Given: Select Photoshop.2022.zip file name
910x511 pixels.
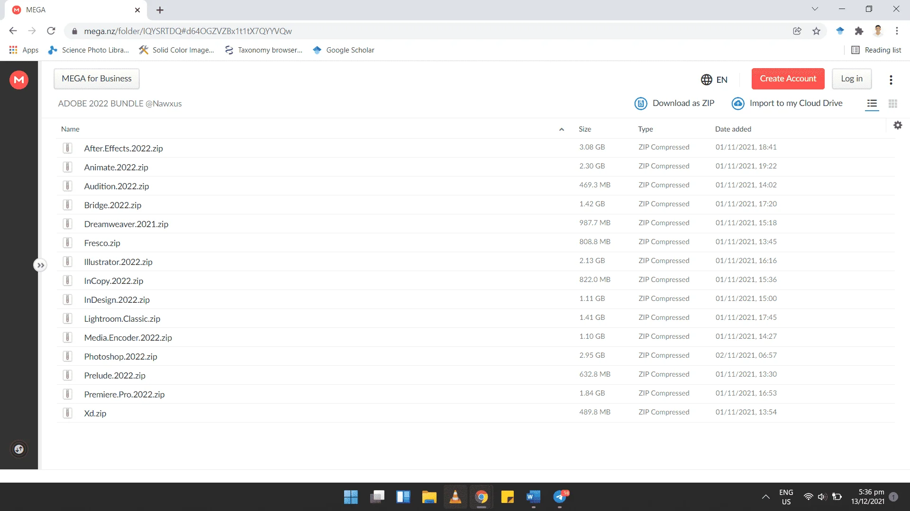Looking at the screenshot, I should coord(121,357).
